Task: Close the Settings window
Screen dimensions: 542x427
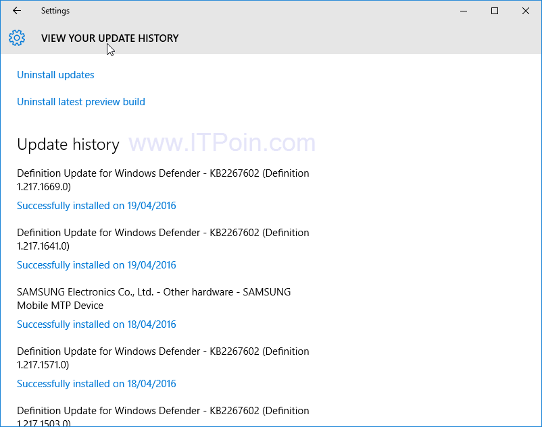Action: 526,11
